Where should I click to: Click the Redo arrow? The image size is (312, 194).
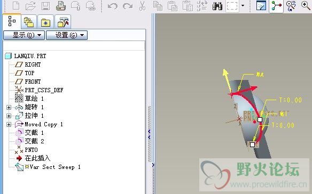pos(128,6)
